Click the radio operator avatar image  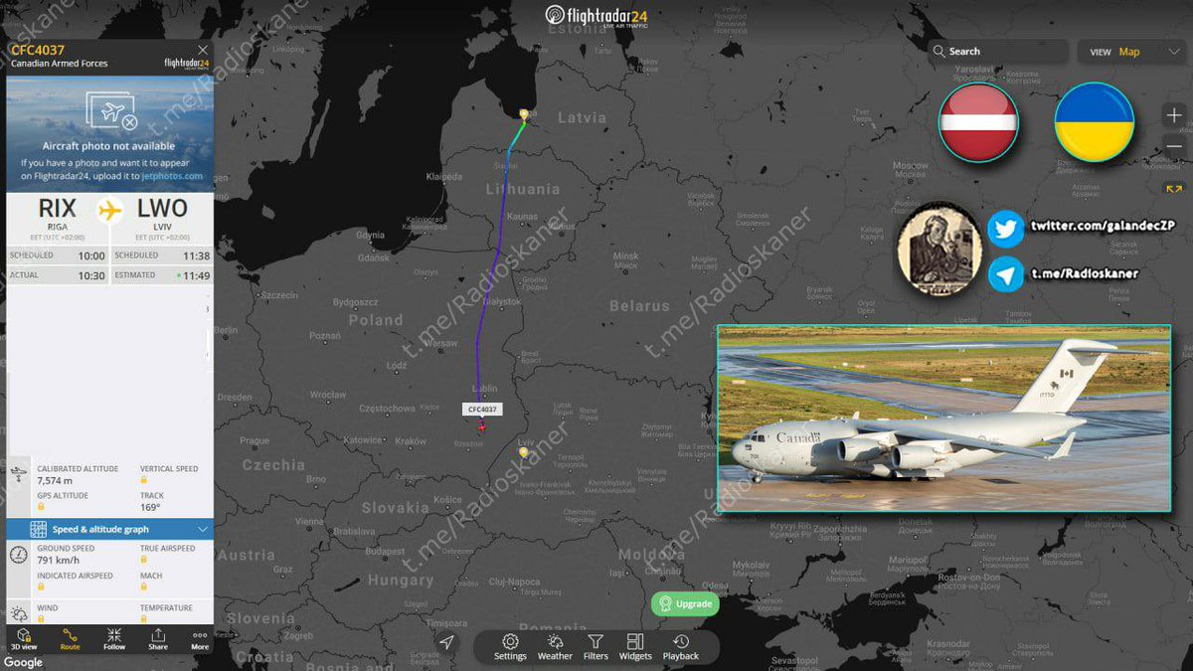pyautogui.click(x=938, y=250)
